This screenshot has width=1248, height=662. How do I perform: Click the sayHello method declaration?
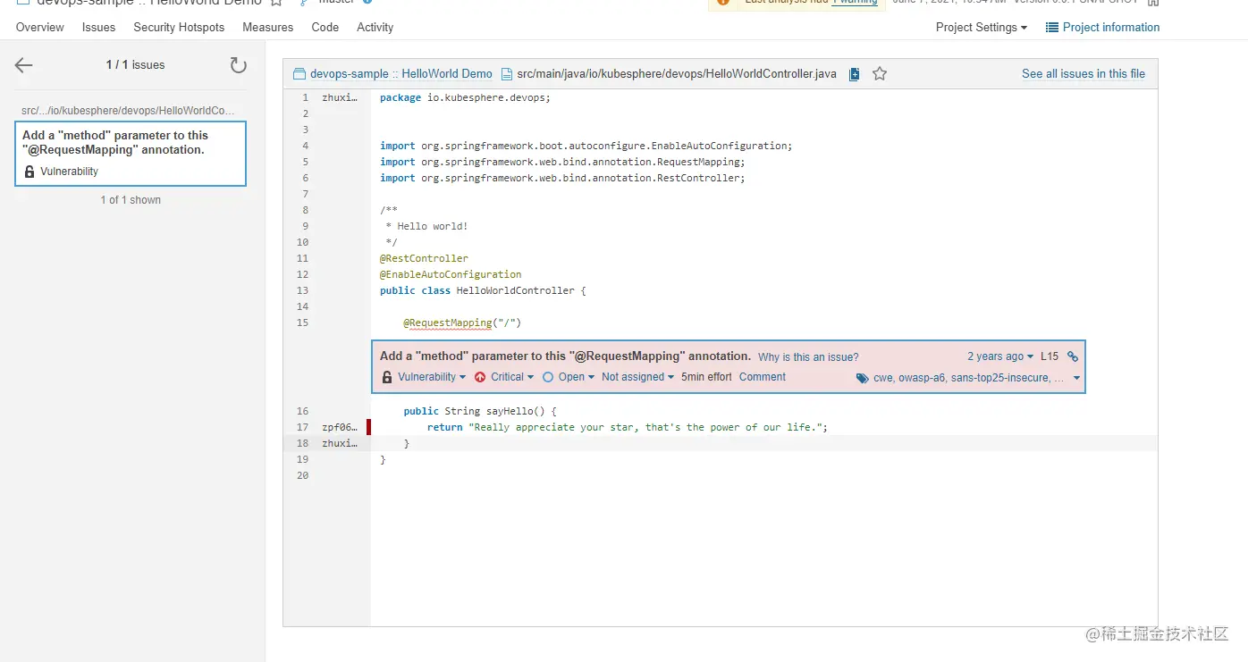(480, 411)
